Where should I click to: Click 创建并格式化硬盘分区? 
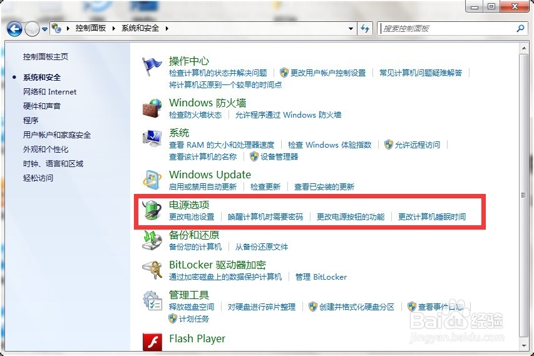coord(357,307)
